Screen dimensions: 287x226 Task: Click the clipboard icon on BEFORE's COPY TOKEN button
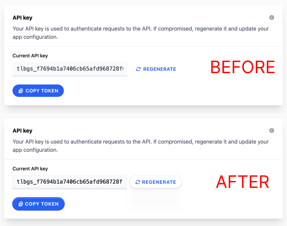21,91
